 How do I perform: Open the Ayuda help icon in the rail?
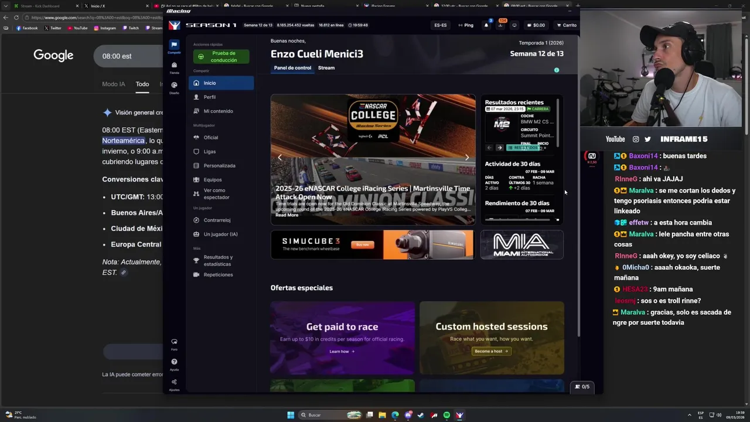[x=174, y=364]
